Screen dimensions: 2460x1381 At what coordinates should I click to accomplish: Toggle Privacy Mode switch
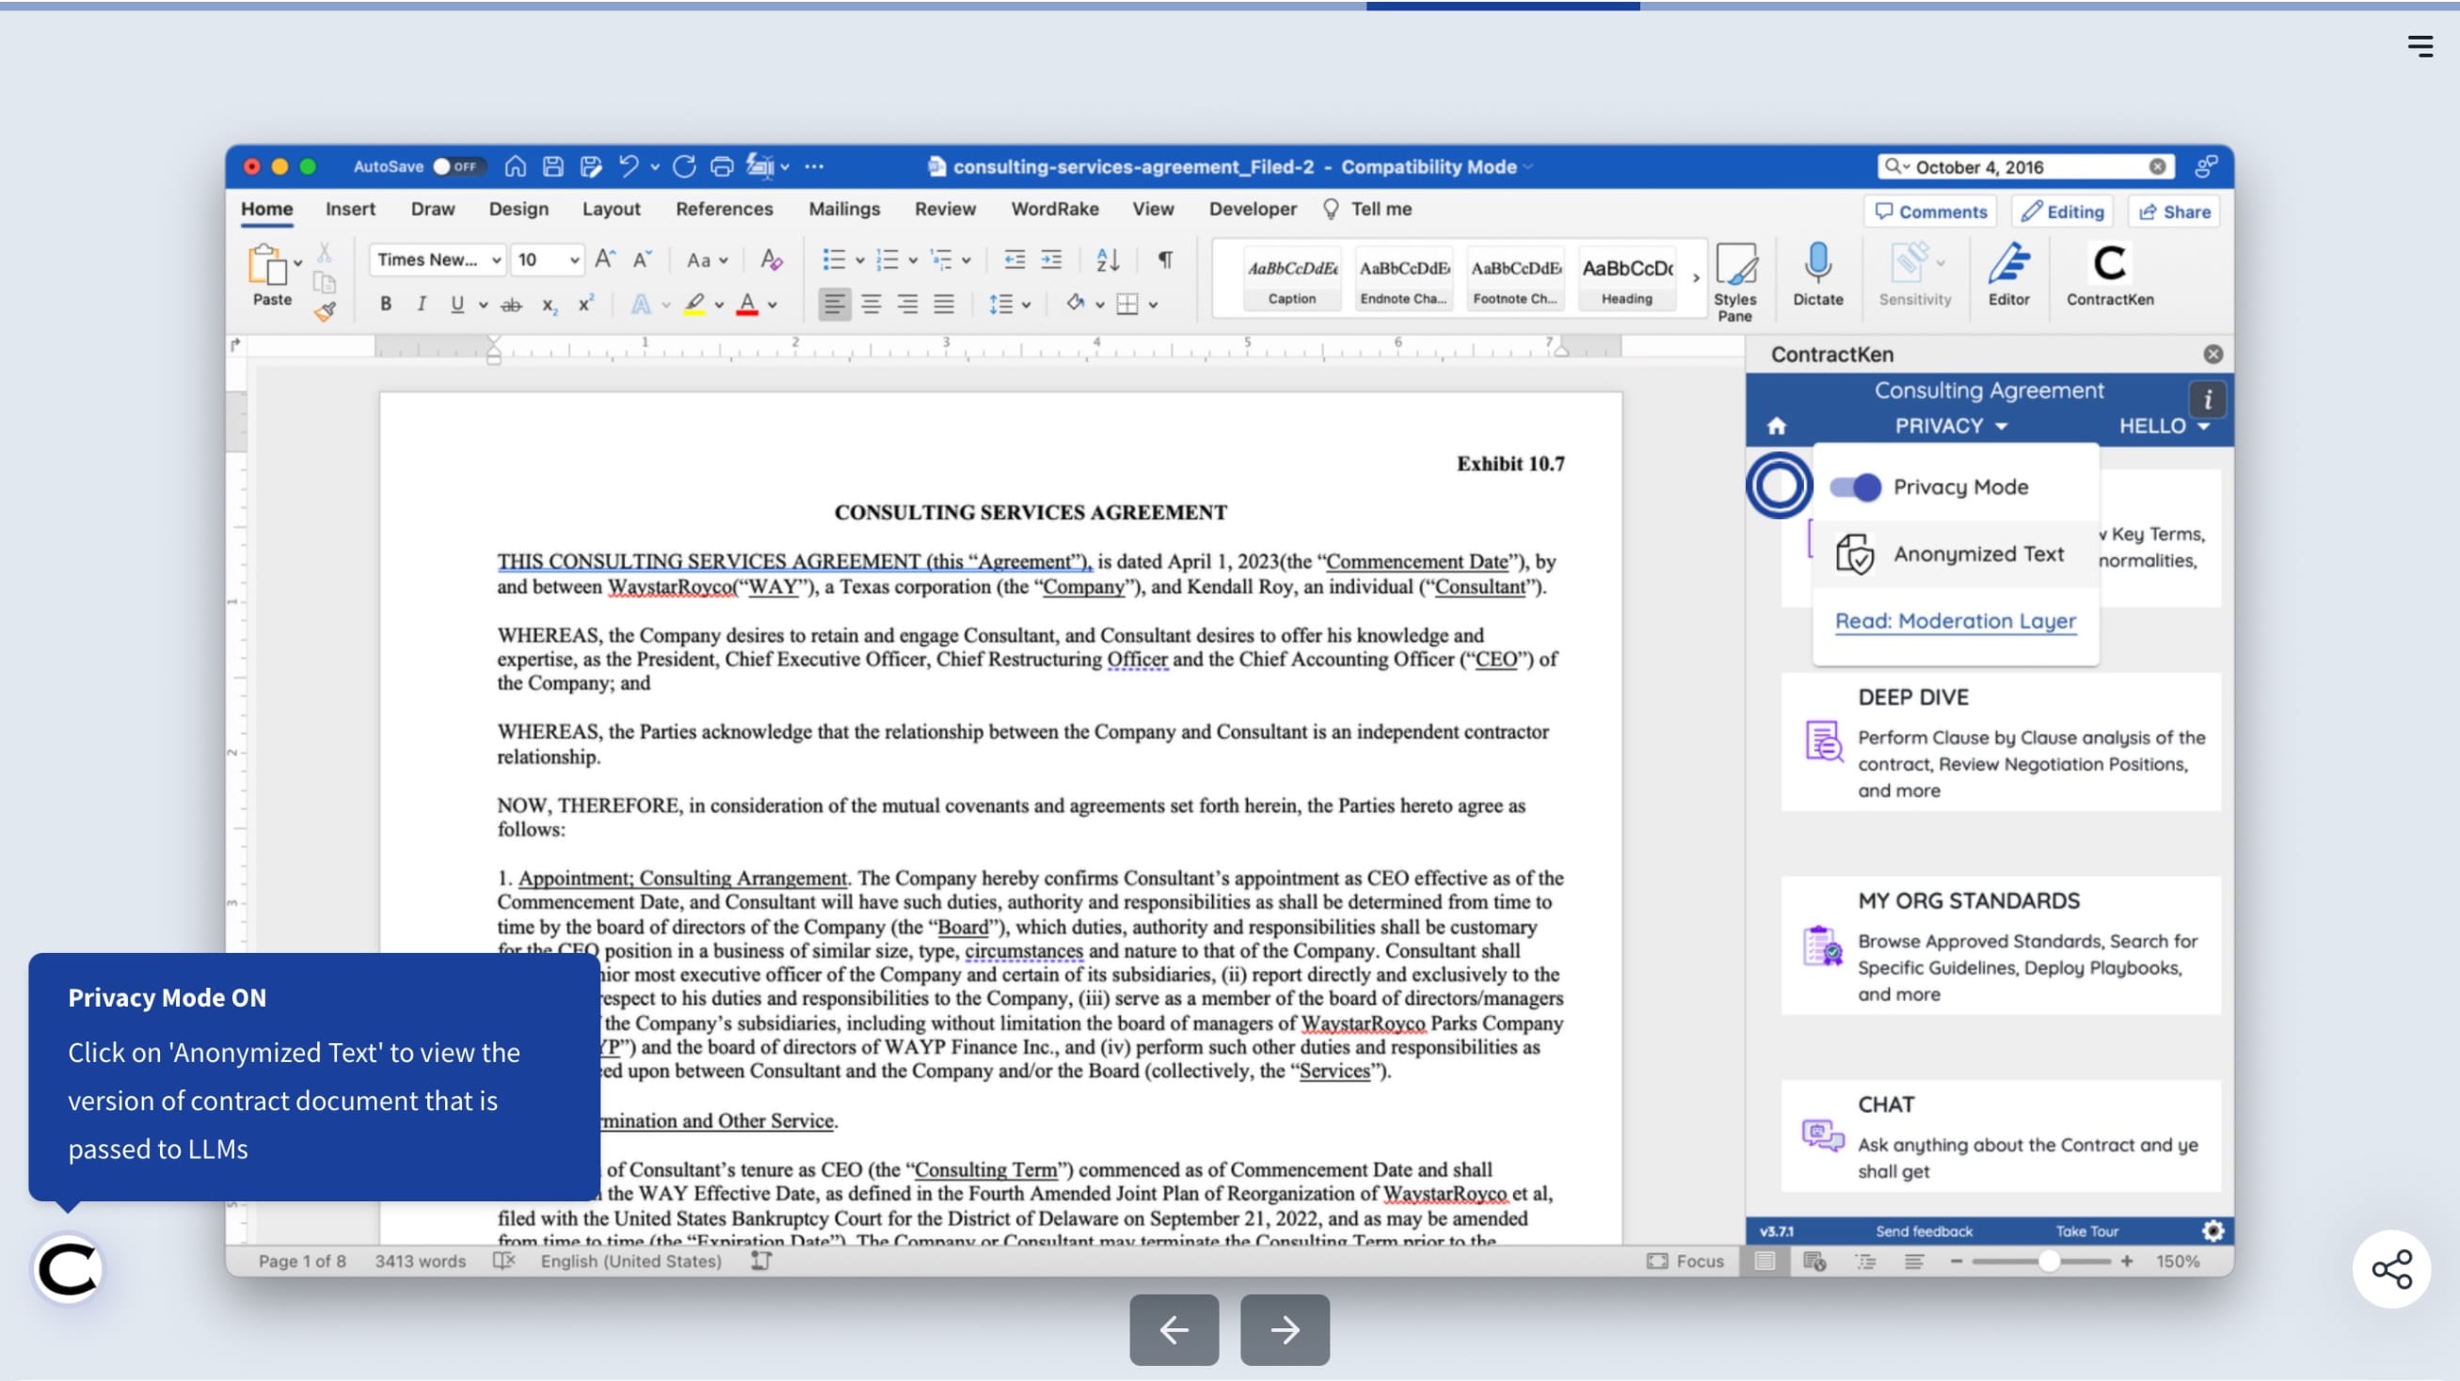pos(1855,486)
